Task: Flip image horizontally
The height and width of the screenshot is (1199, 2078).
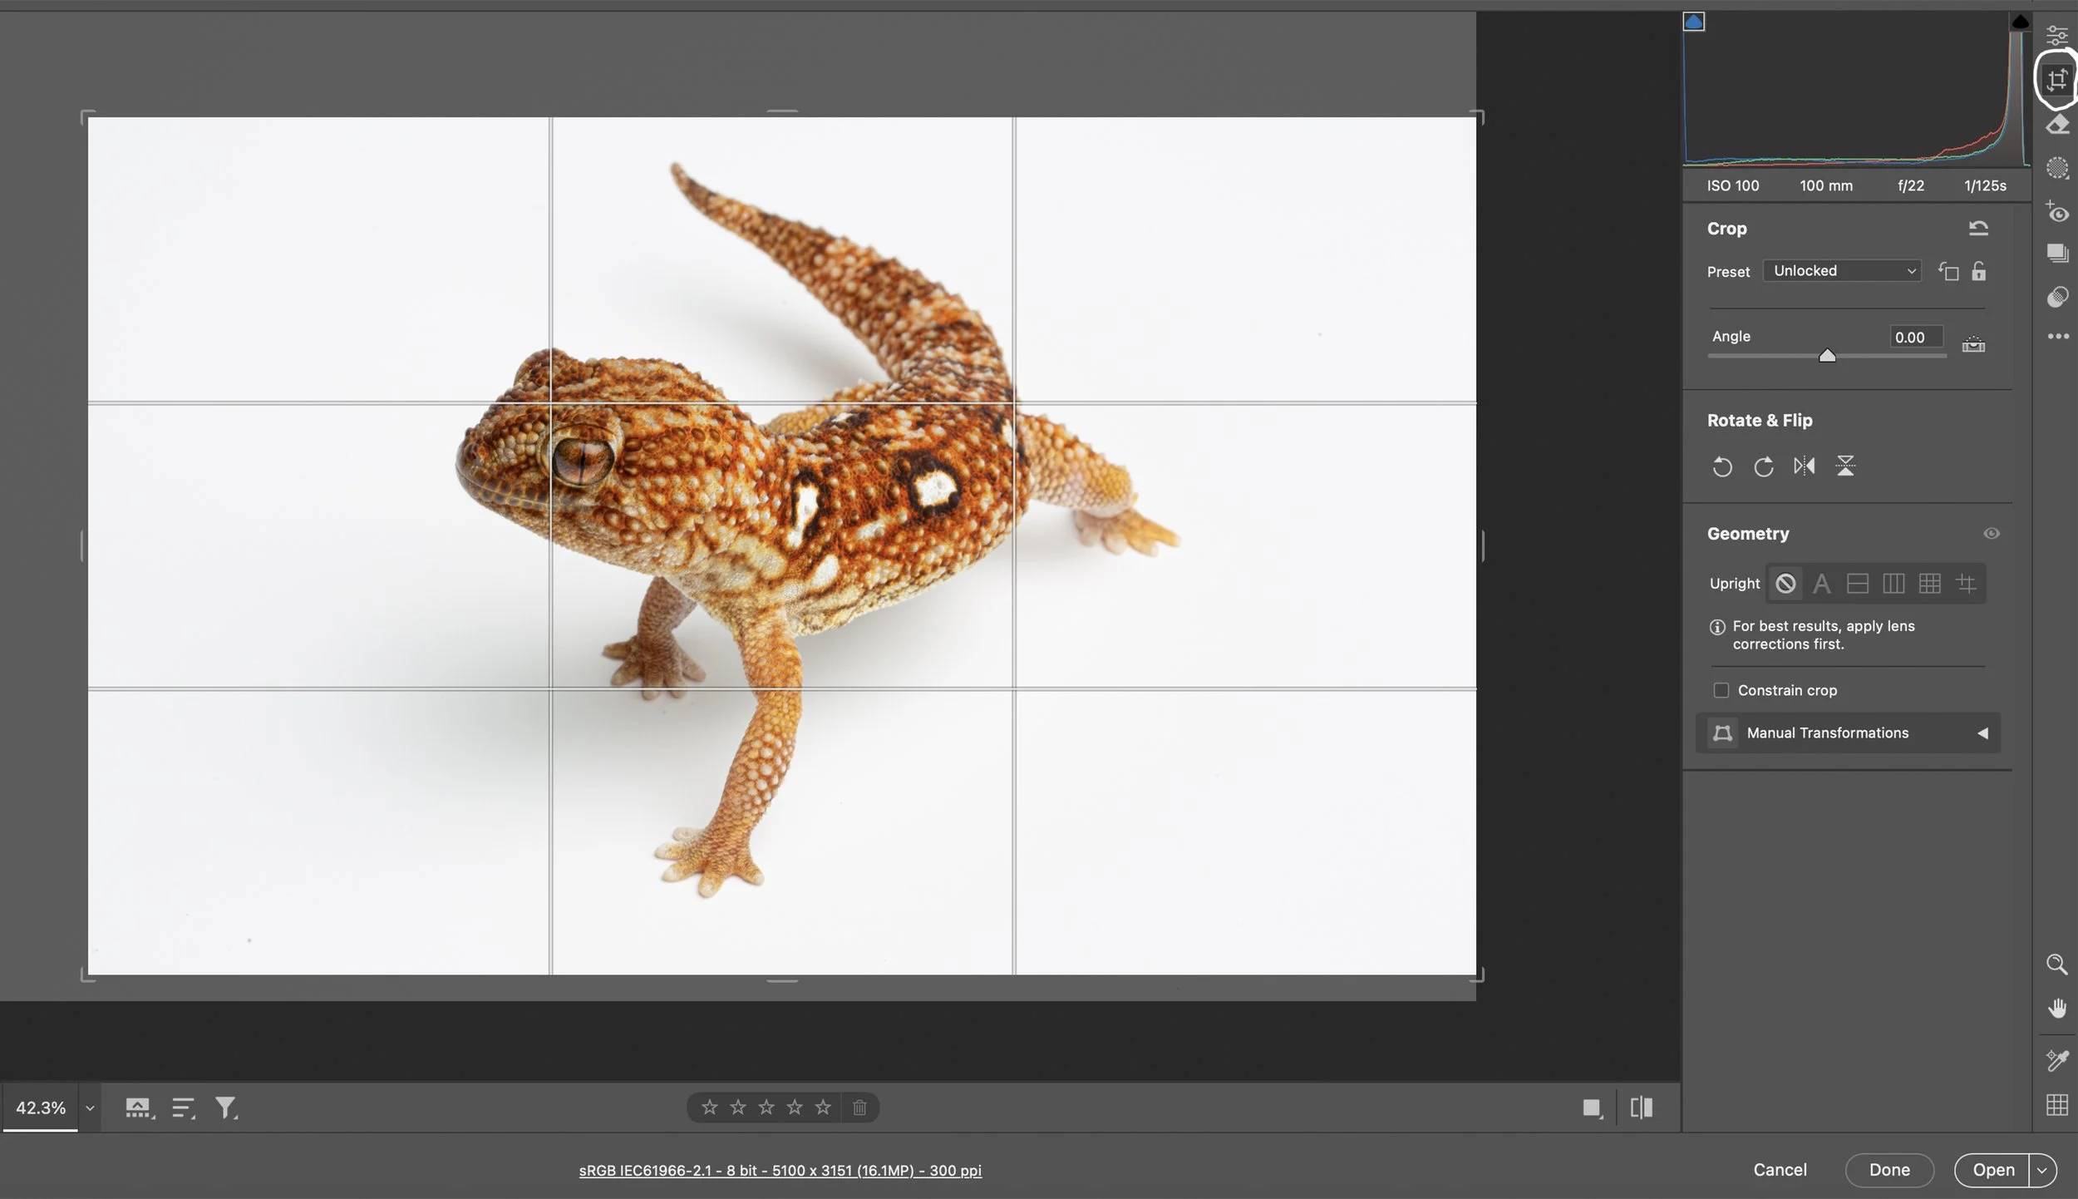Action: 1804,466
